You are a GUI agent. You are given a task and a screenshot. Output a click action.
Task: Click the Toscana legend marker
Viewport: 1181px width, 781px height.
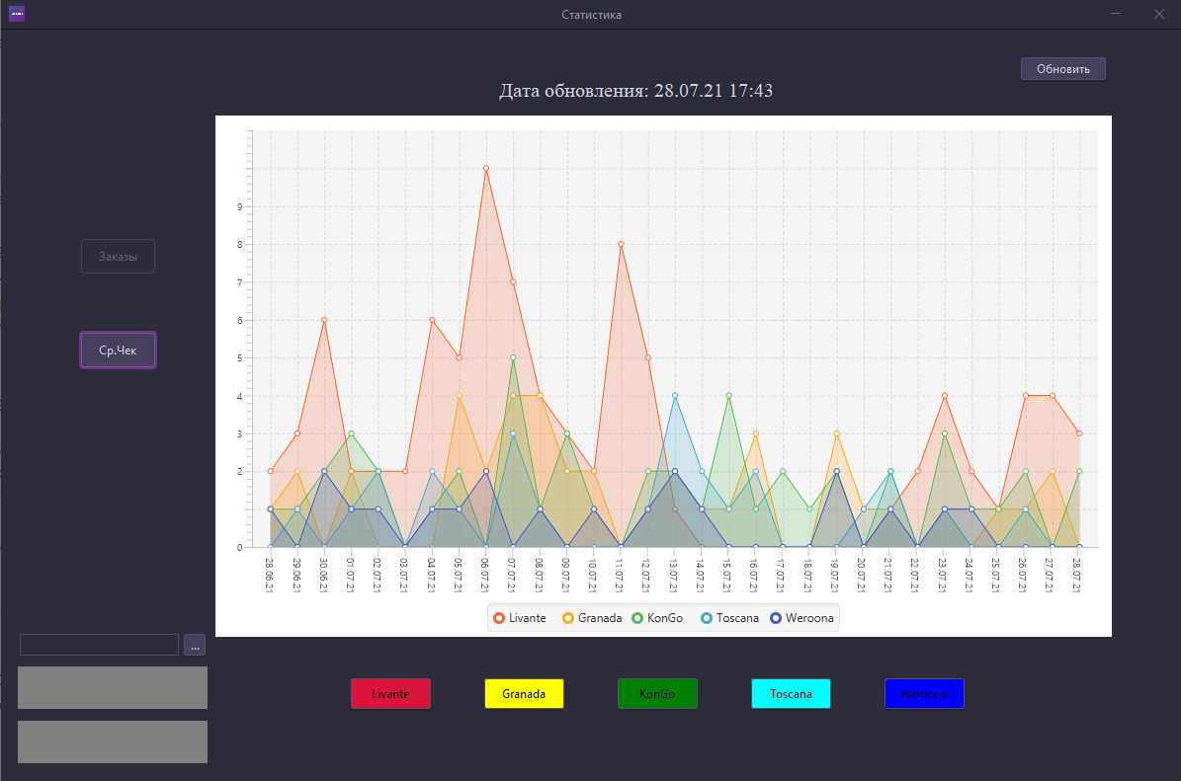707,618
